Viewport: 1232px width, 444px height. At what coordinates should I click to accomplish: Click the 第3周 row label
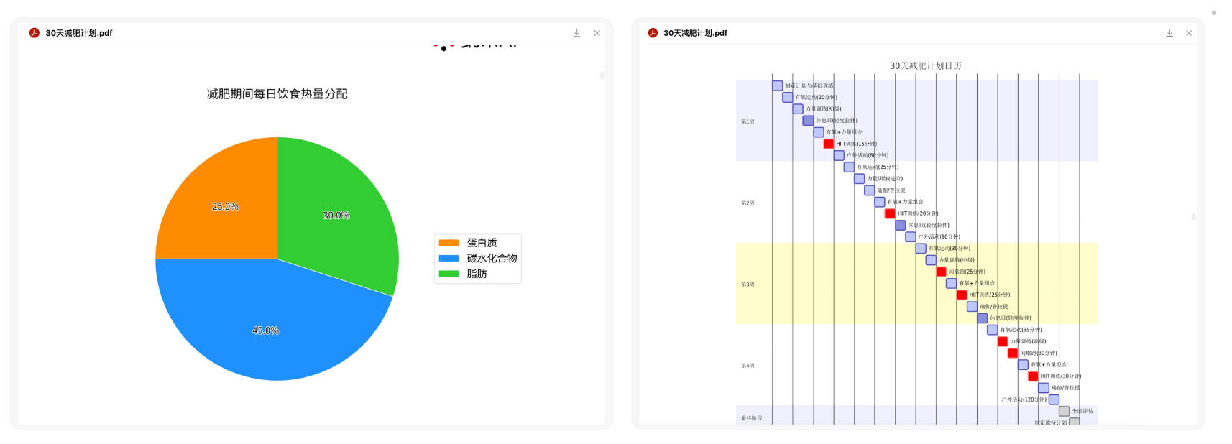(748, 285)
